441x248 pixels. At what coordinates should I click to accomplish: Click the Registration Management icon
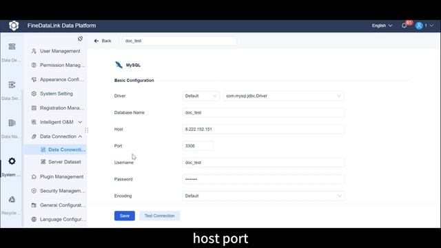pos(34,108)
